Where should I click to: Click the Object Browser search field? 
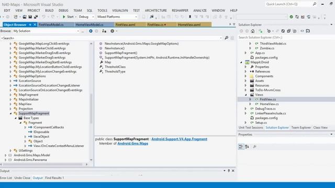pyautogui.click(x=110, y=38)
